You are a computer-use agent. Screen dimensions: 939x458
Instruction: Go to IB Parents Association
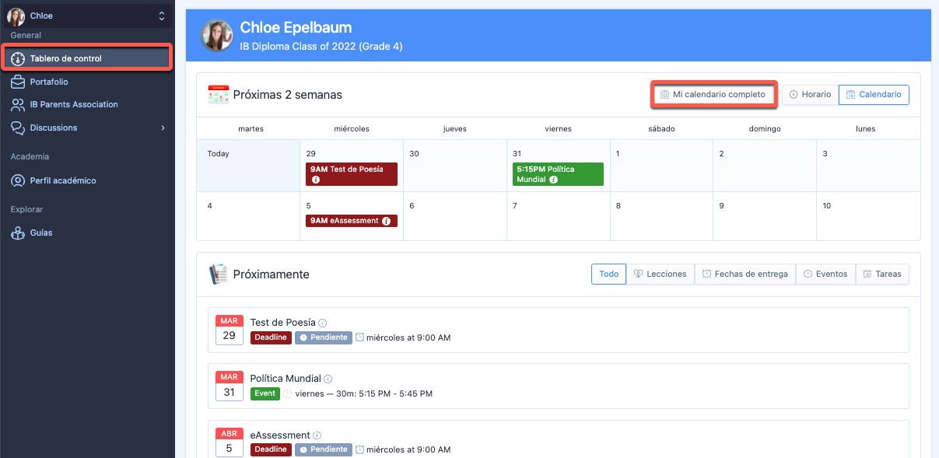point(73,104)
